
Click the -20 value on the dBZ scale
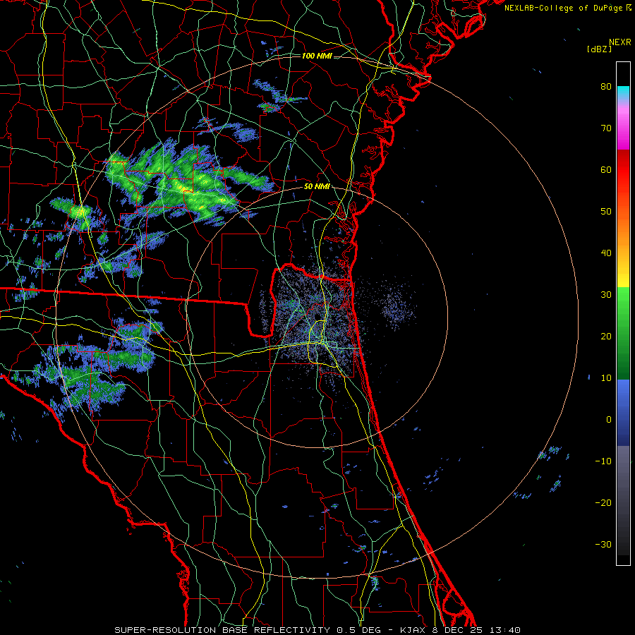tap(603, 502)
